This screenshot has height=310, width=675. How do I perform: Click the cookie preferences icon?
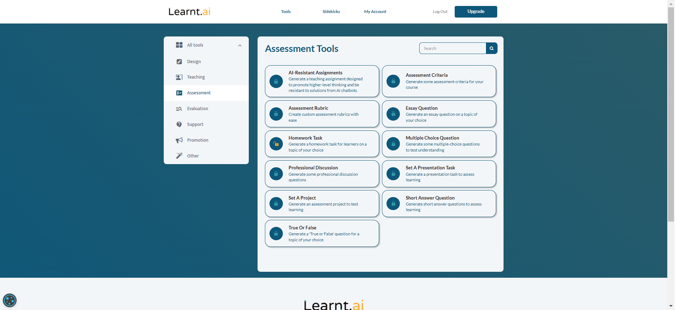(x=9, y=300)
